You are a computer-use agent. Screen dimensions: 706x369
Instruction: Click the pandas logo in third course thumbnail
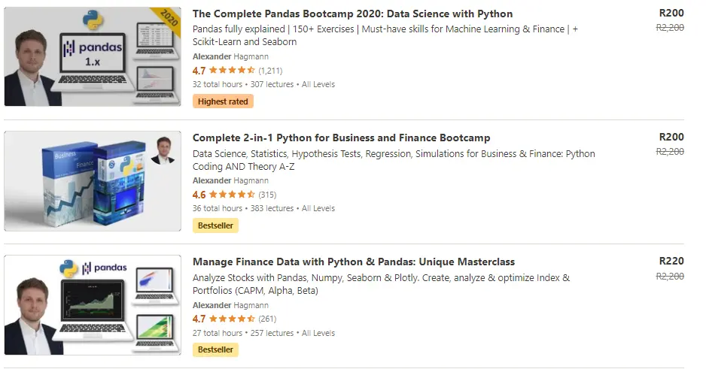pyautogui.click(x=104, y=268)
